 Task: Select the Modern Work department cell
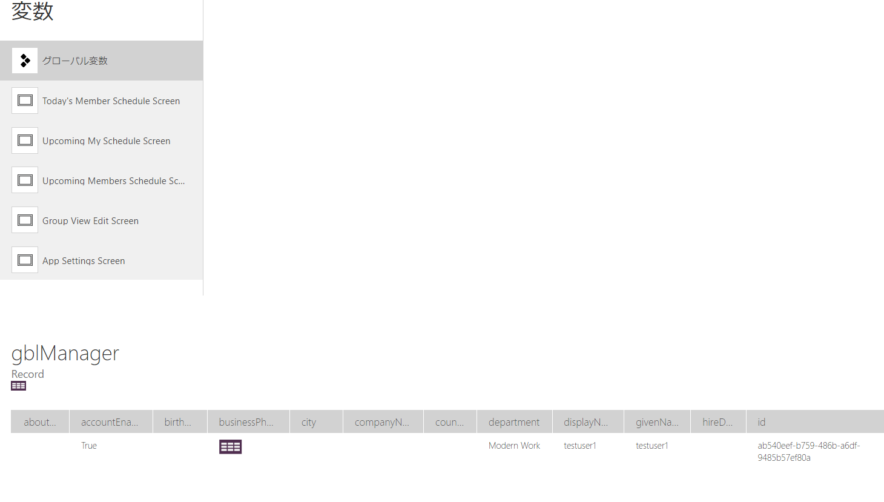click(x=514, y=446)
